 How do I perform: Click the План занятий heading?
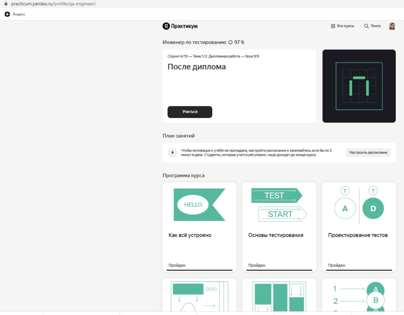tap(179, 136)
